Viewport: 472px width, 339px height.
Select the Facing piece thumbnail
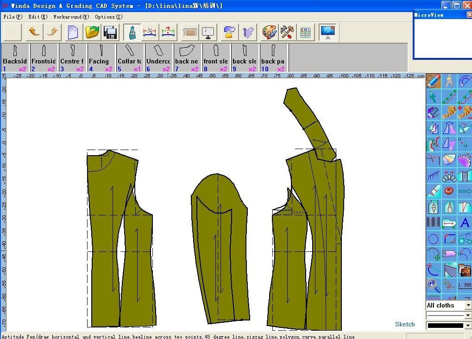pos(101,58)
